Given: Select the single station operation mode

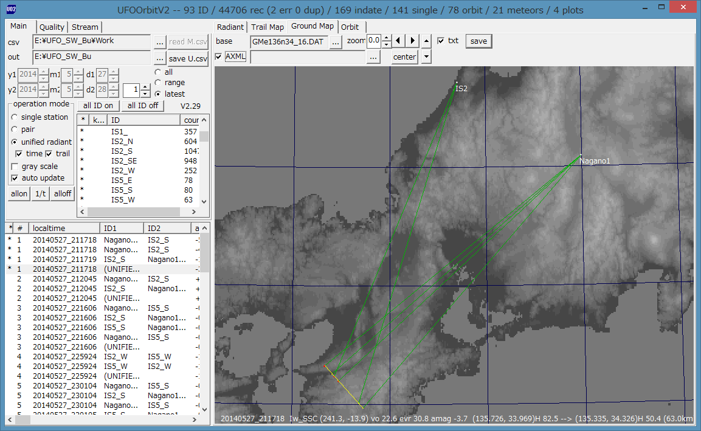Looking at the screenshot, I should (x=15, y=117).
